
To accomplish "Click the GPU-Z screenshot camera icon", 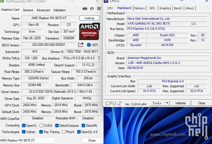I will (x=85, y=9).
